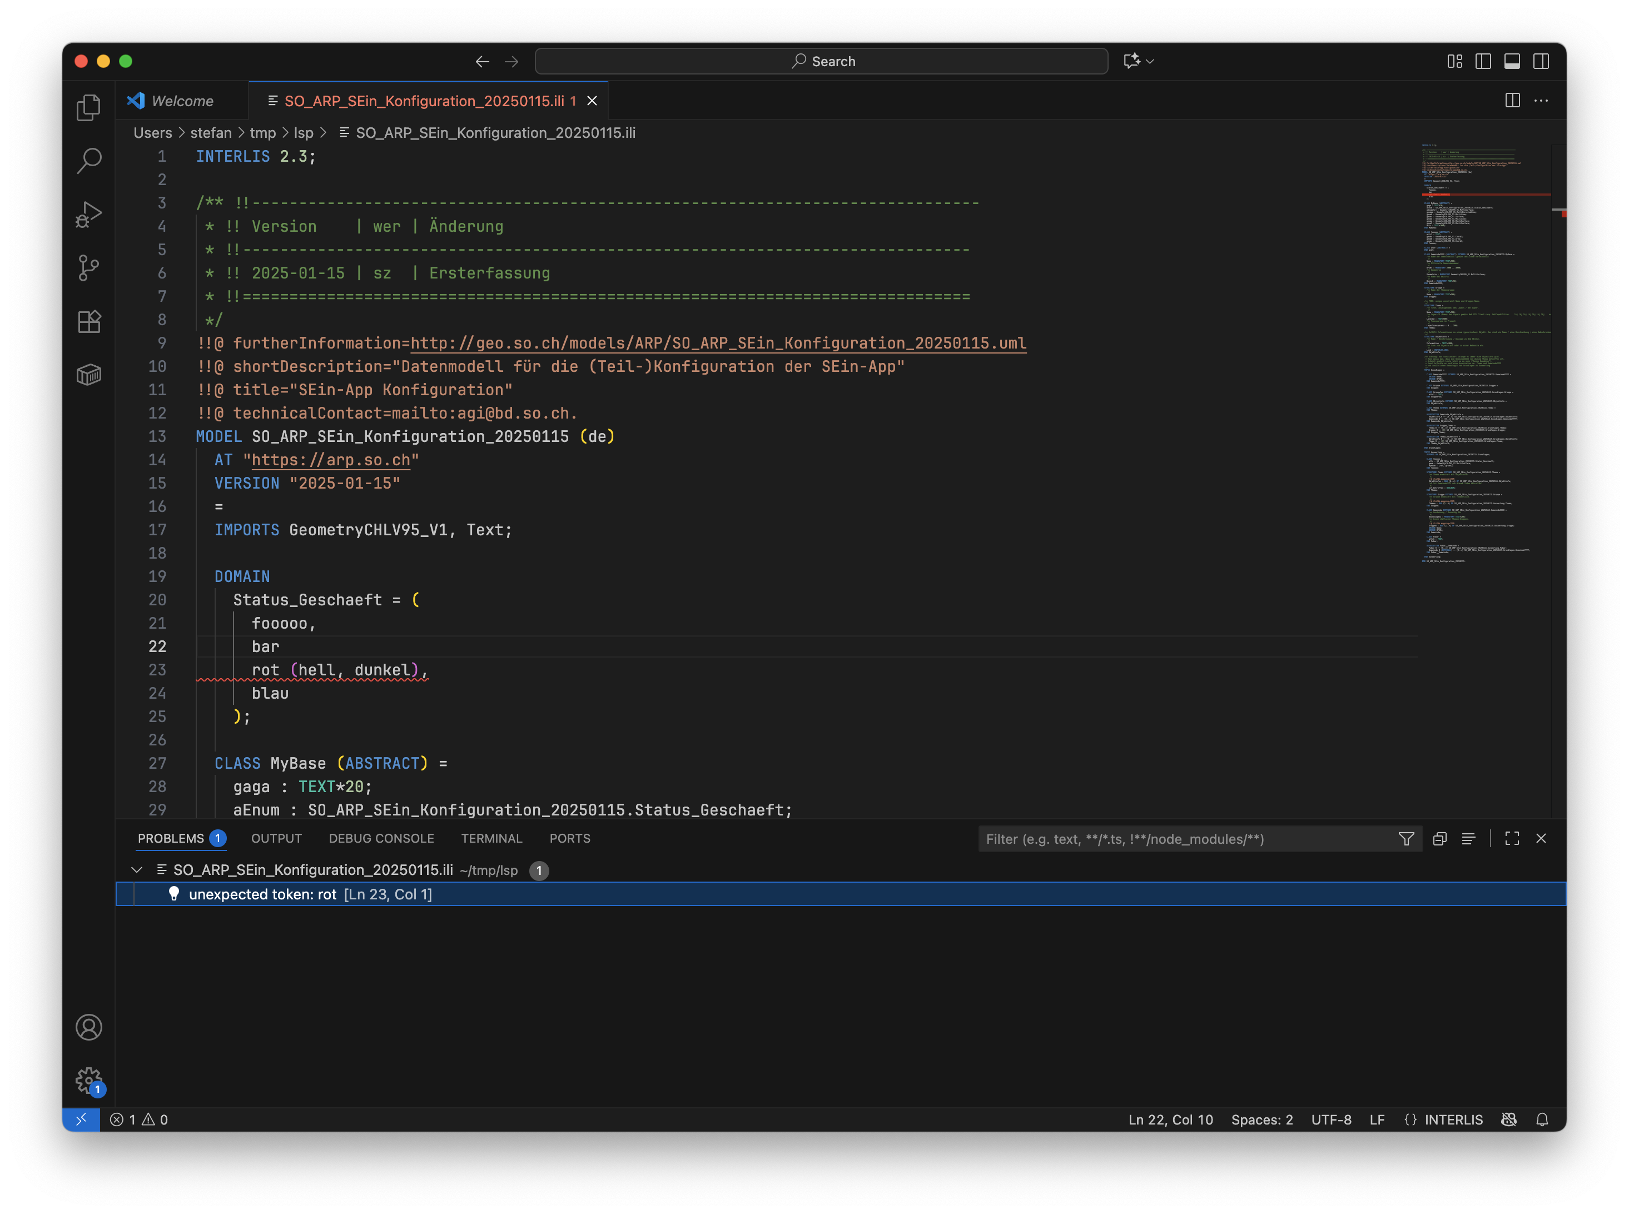Image resolution: width=1629 pixels, height=1214 pixels.
Task: Switch to the Welcome editor tab
Action: tap(182, 101)
